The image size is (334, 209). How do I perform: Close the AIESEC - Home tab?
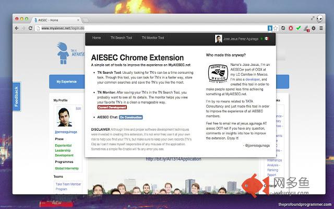(x=78, y=20)
